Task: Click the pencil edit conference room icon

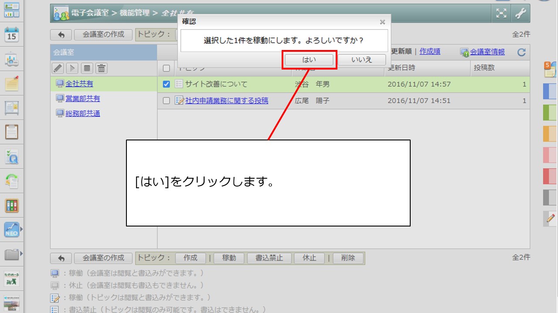Action: 58,68
